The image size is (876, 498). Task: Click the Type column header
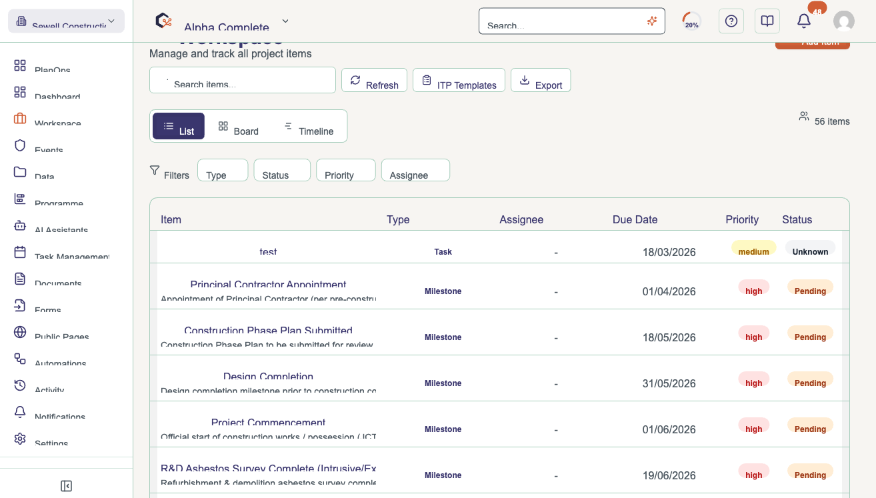point(398,219)
